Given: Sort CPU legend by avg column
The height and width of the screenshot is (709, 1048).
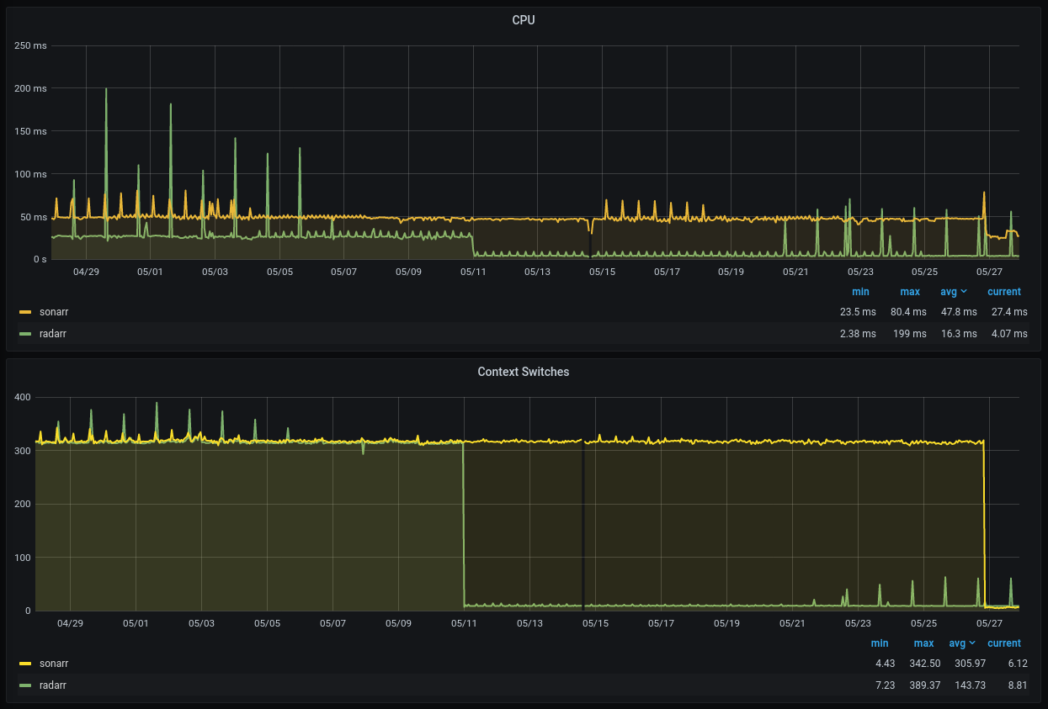Looking at the screenshot, I should coord(949,292).
